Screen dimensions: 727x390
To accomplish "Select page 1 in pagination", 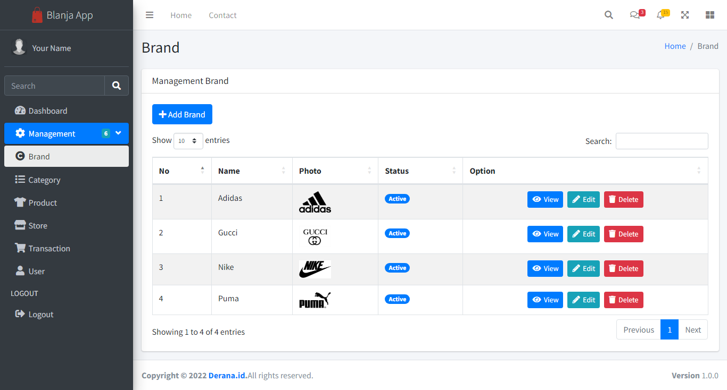I will tap(670, 329).
